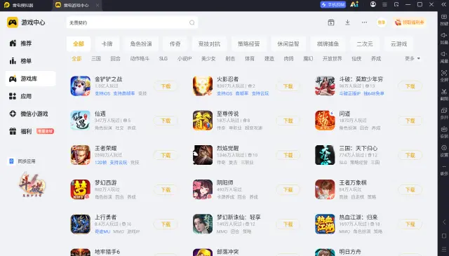Click the search input field
The width and height of the screenshot is (449, 256).
pos(132,22)
